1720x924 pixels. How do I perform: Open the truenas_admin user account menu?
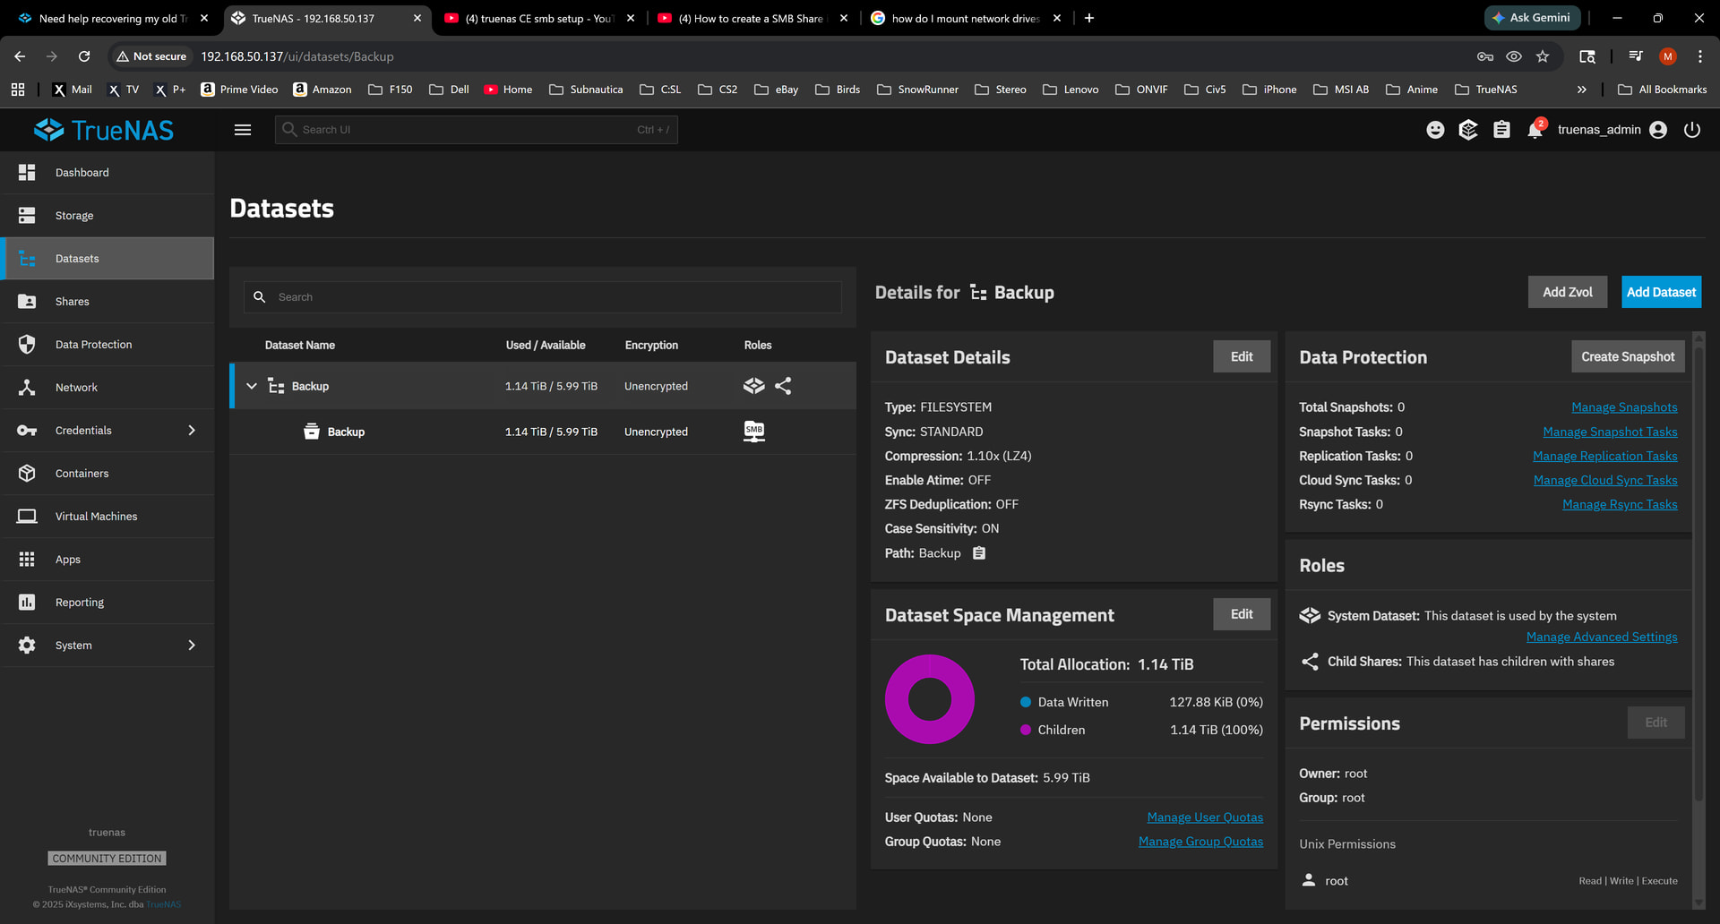tap(1612, 130)
